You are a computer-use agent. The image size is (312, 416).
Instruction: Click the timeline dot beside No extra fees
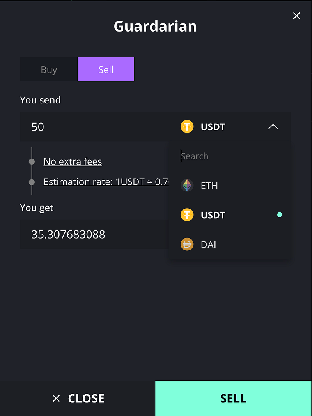point(32,161)
